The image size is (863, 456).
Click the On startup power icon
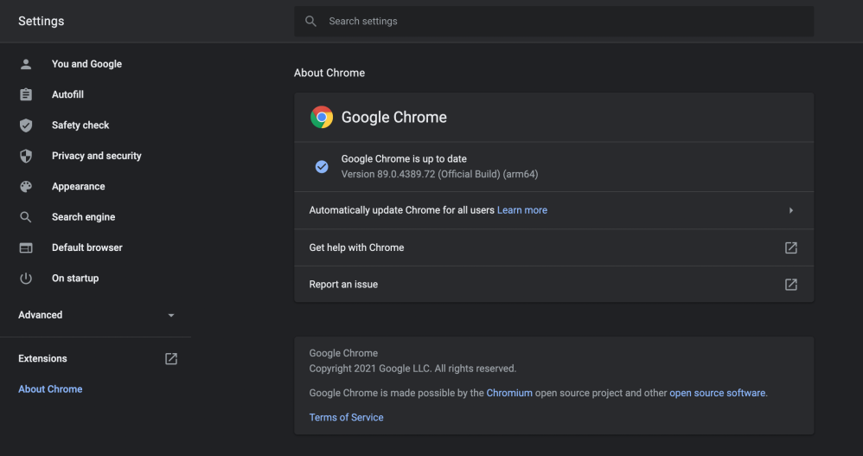coord(26,279)
